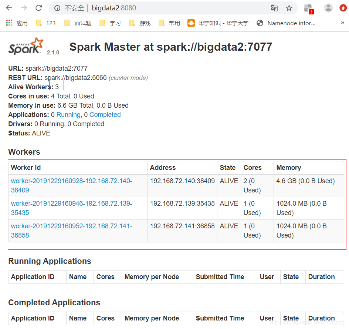
Task: Open the 面试题 bookmark folder
Action: (78, 23)
